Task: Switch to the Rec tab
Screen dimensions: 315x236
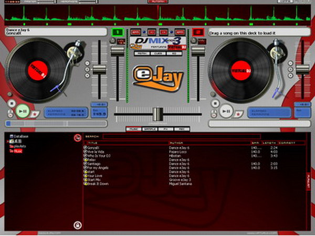Action: pos(182,129)
